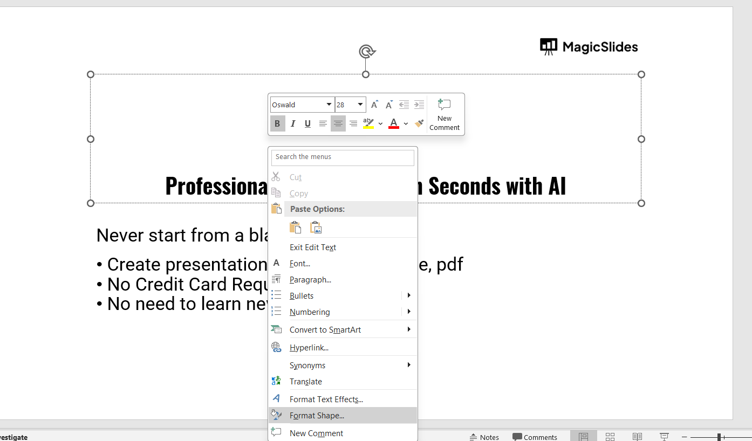Select Hyperlink... in context menu
Viewport: 752px width, 441px height.
[x=343, y=347]
